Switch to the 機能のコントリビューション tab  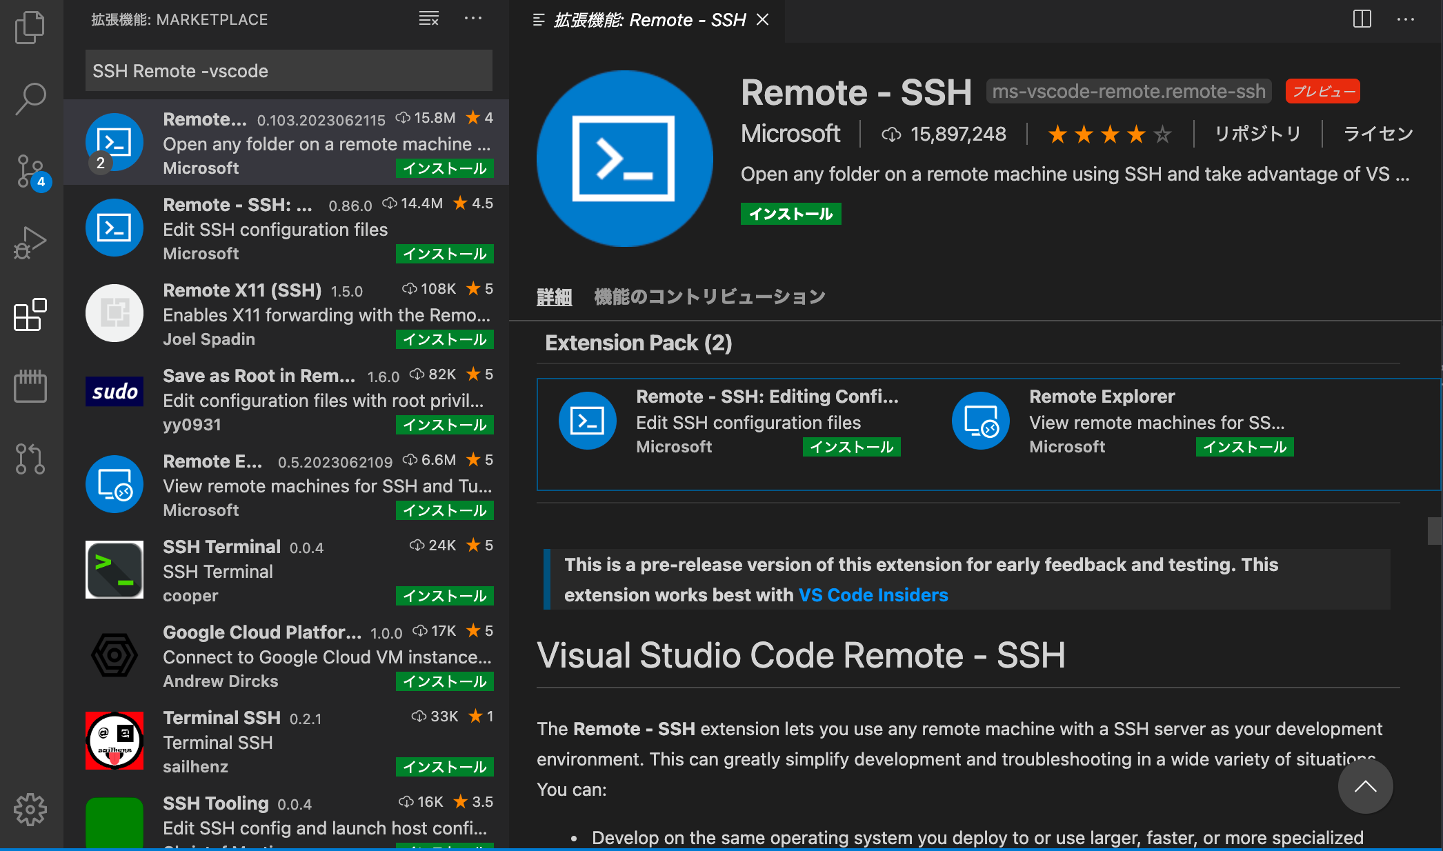coord(710,297)
